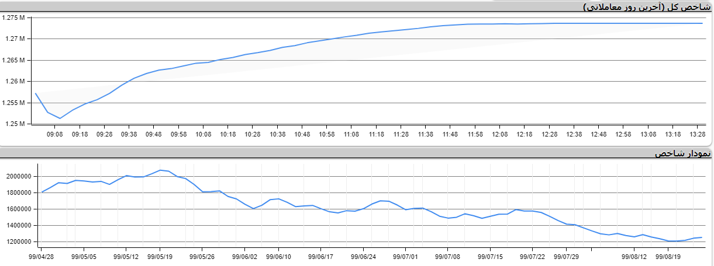Select the 1.265 M y-axis label
Image resolution: width=714 pixels, height=266 pixels.
point(13,60)
